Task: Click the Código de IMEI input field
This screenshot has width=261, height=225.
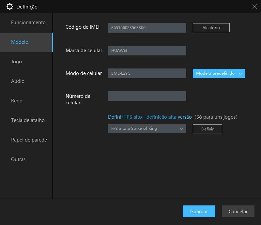Action: tap(147, 27)
